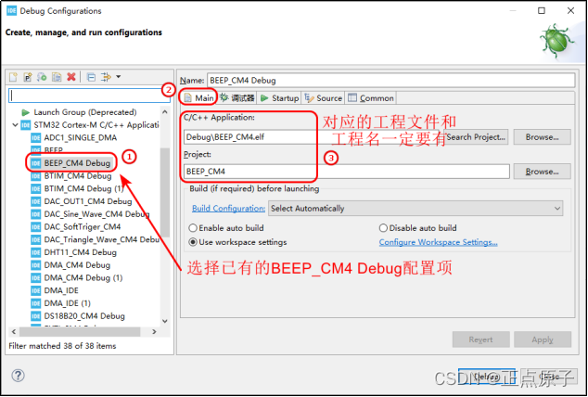Switch to the Source tab
Screen dimensions: 588x397
(x=324, y=98)
